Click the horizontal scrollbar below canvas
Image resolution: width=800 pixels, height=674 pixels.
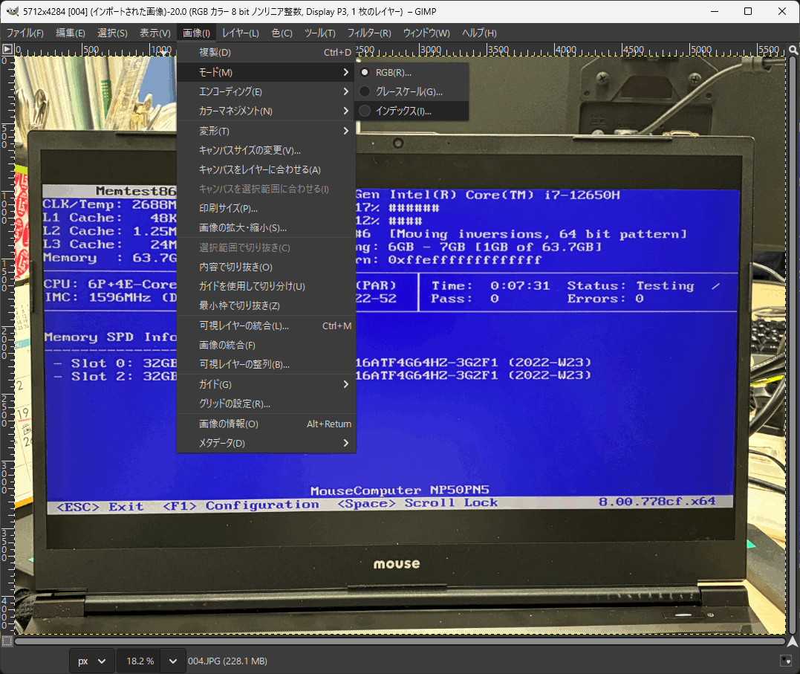pos(400,641)
